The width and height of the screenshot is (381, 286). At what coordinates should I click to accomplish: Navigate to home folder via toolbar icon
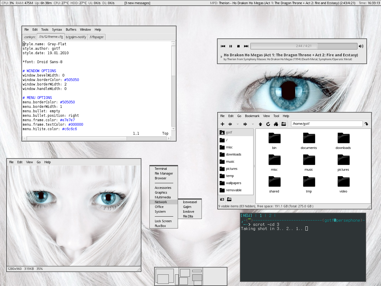[276, 124]
